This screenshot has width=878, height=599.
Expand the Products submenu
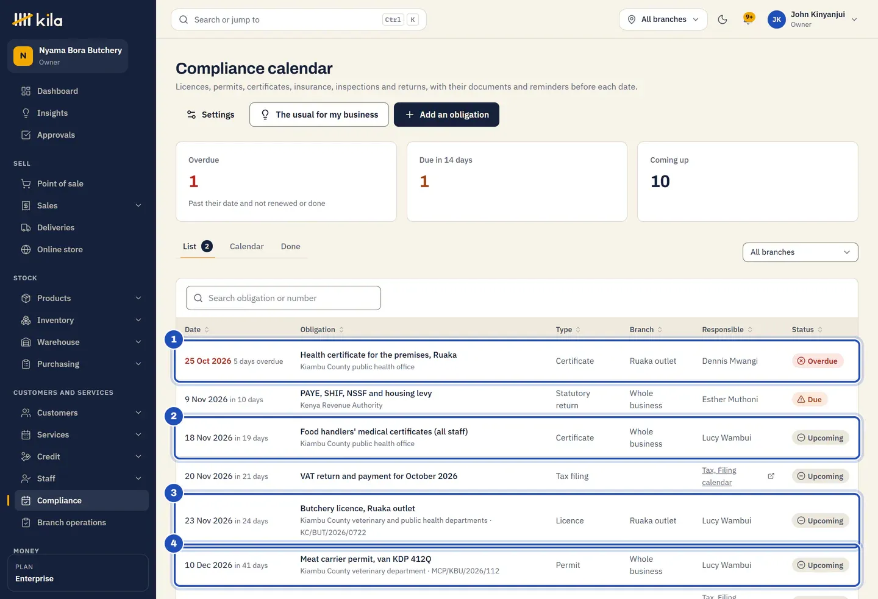(x=138, y=299)
